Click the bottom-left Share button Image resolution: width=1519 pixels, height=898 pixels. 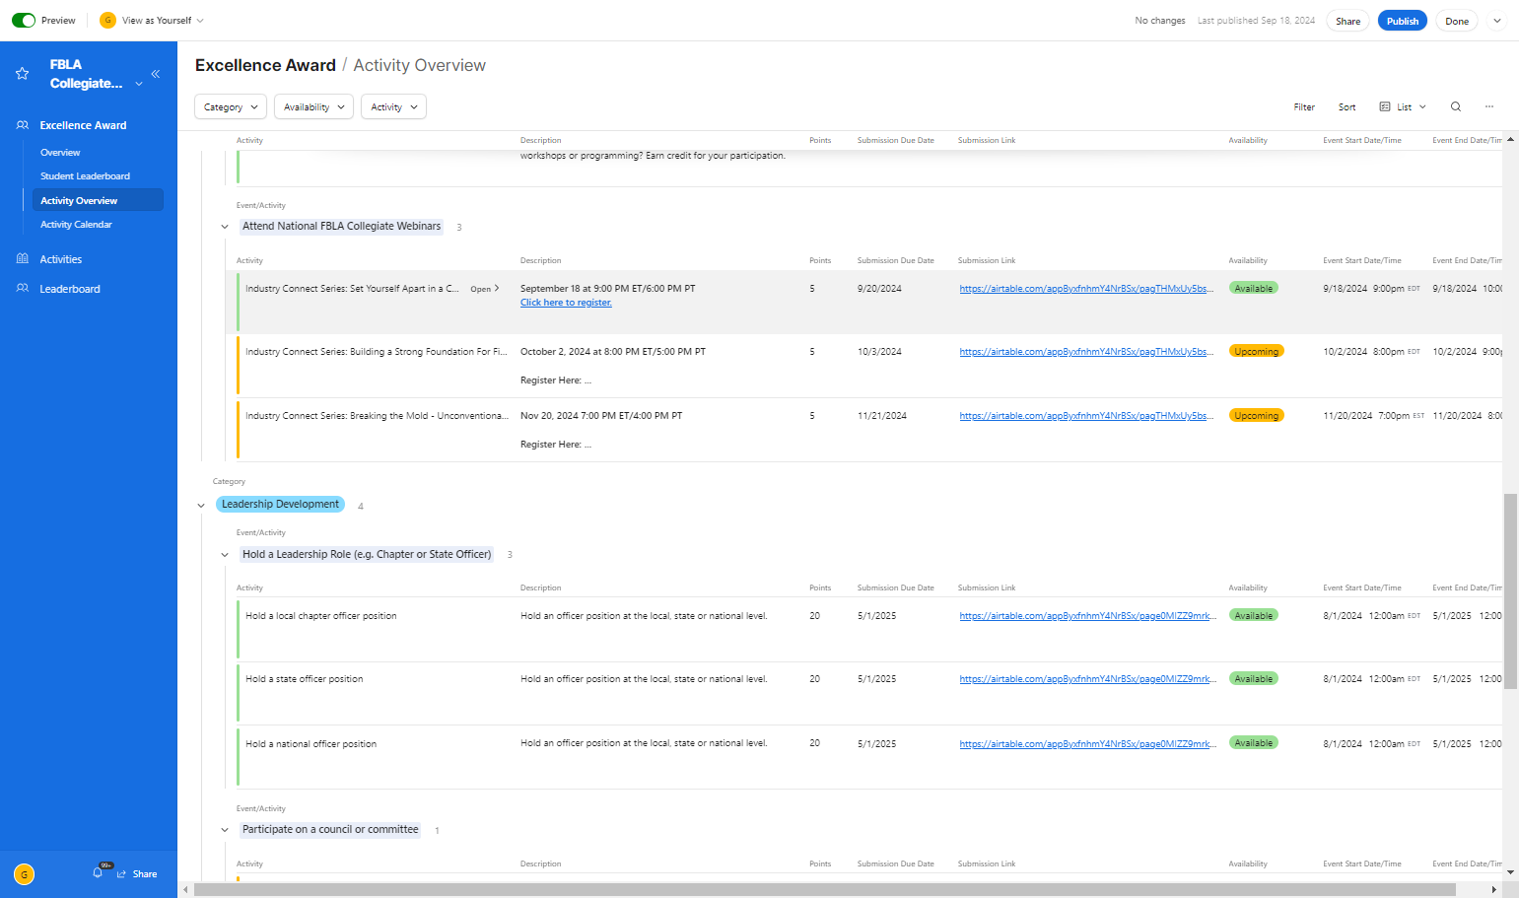tap(137, 874)
